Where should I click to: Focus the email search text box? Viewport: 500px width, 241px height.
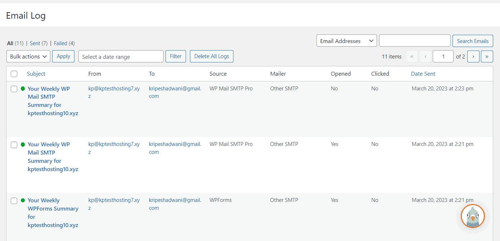pos(414,41)
